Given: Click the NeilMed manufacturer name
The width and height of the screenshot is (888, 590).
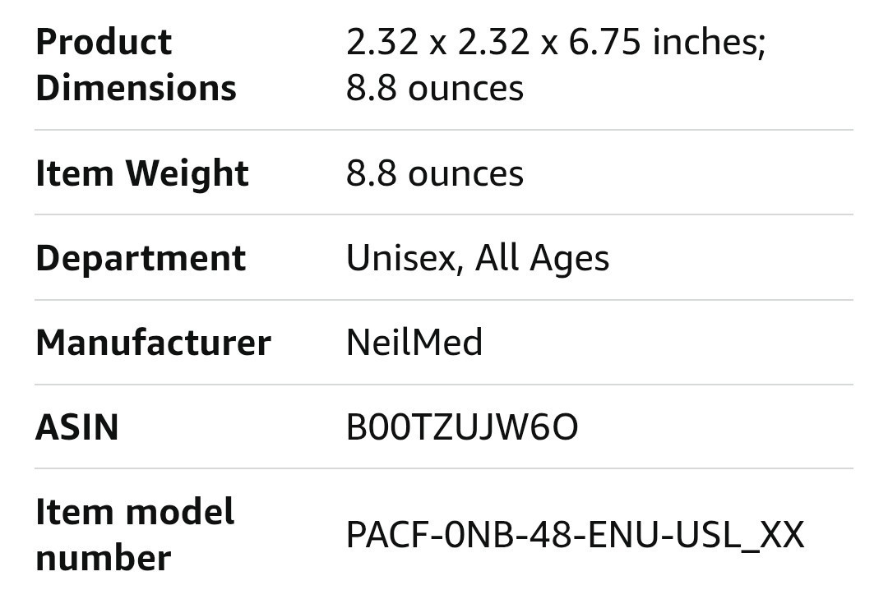Looking at the screenshot, I should [x=414, y=343].
